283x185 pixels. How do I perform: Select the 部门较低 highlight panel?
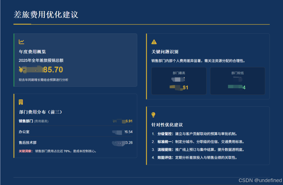tap(237, 81)
